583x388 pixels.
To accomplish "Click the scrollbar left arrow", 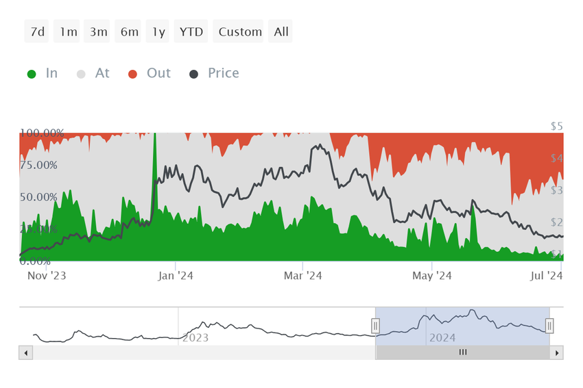I will 25,353.
